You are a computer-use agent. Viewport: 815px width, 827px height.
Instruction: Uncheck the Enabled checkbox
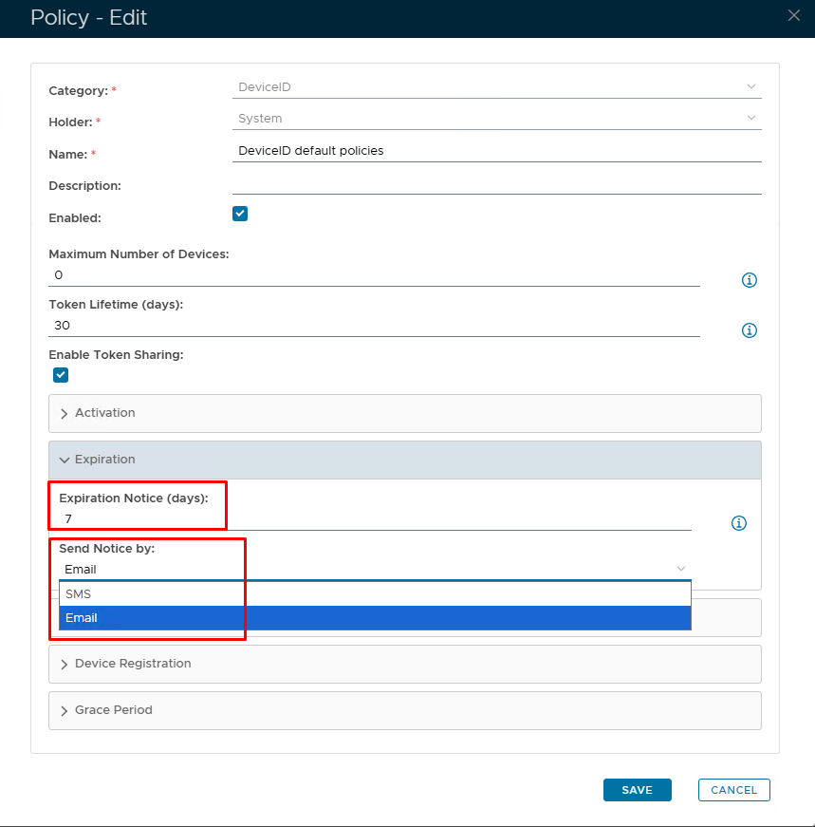coord(240,214)
